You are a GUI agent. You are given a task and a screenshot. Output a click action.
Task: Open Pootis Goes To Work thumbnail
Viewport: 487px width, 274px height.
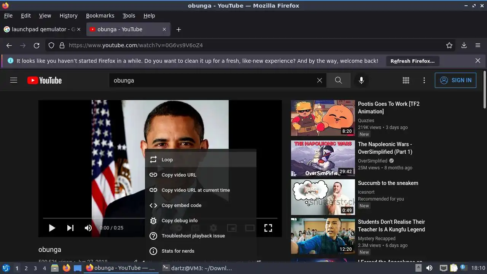323,118
